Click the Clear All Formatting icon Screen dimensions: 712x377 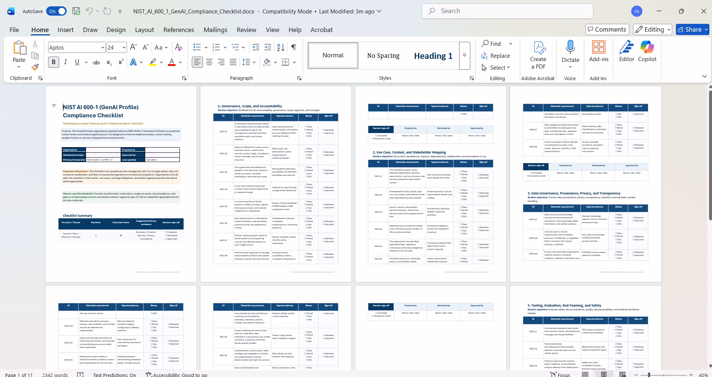(x=178, y=47)
